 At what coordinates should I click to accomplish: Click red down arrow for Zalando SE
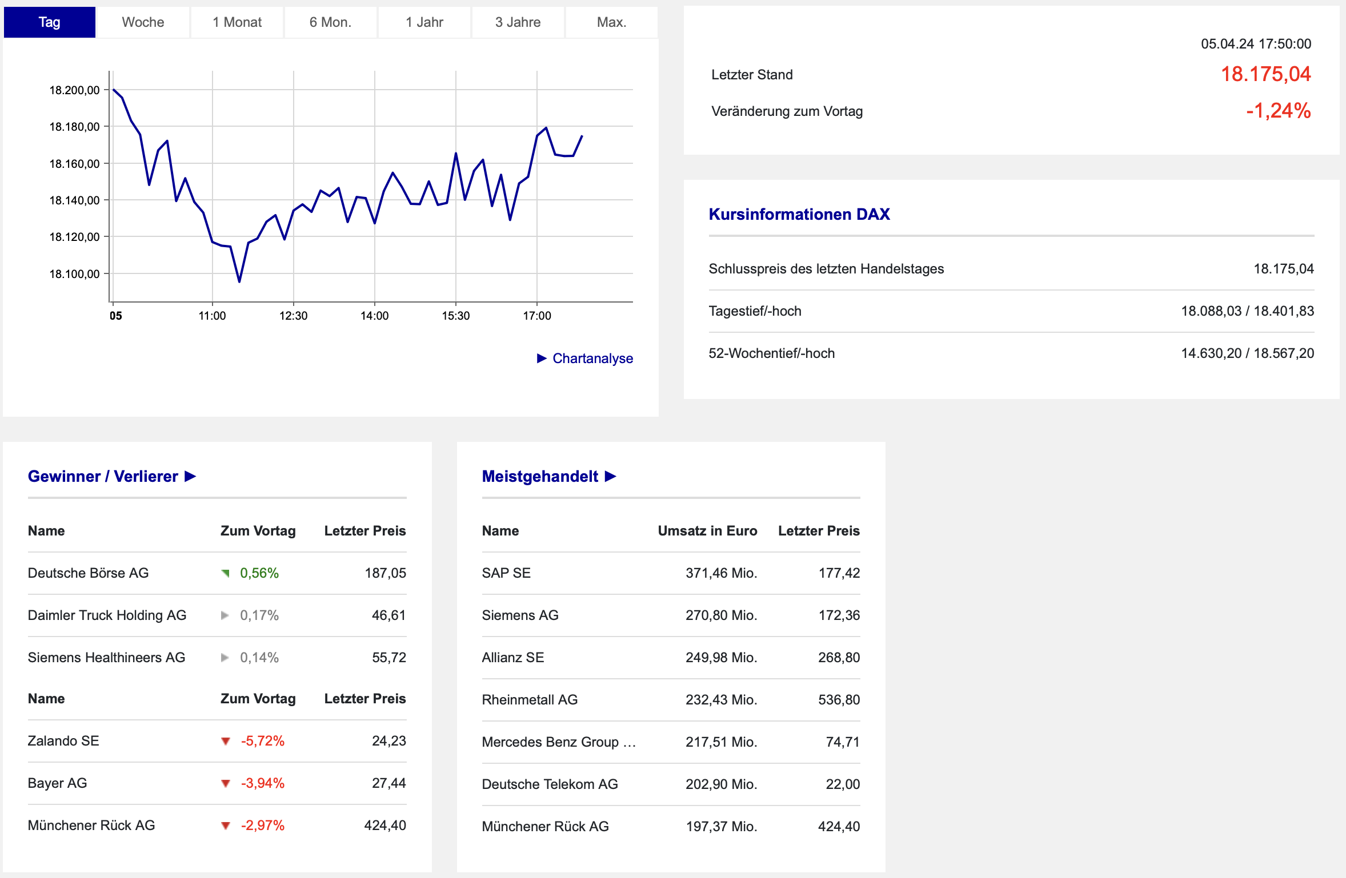tap(226, 741)
